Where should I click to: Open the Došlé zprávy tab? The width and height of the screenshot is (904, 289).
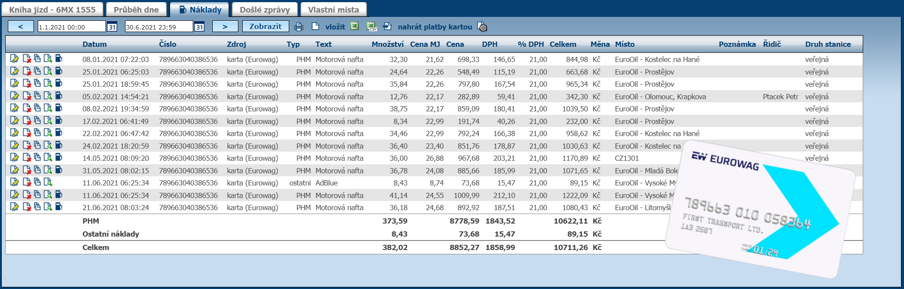click(264, 10)
